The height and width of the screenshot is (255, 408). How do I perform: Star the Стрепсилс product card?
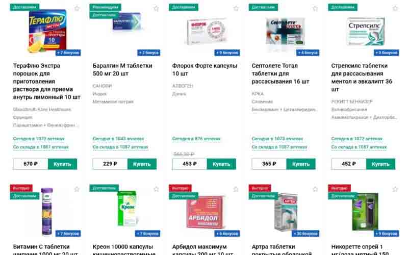pos(395,8)
